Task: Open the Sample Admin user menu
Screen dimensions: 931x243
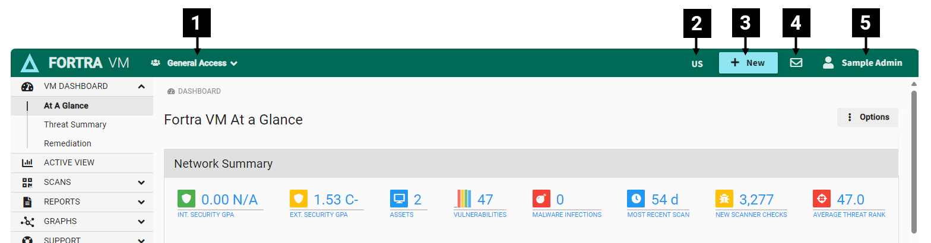Action: point(863,63)
